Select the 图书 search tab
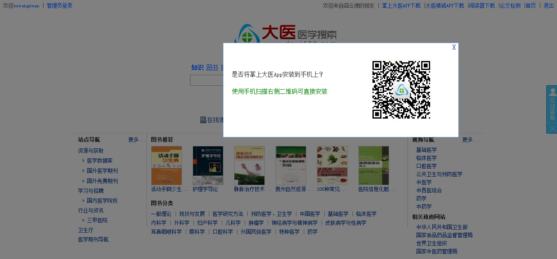Viewport: 557px width, 259px height. [212, 67]
